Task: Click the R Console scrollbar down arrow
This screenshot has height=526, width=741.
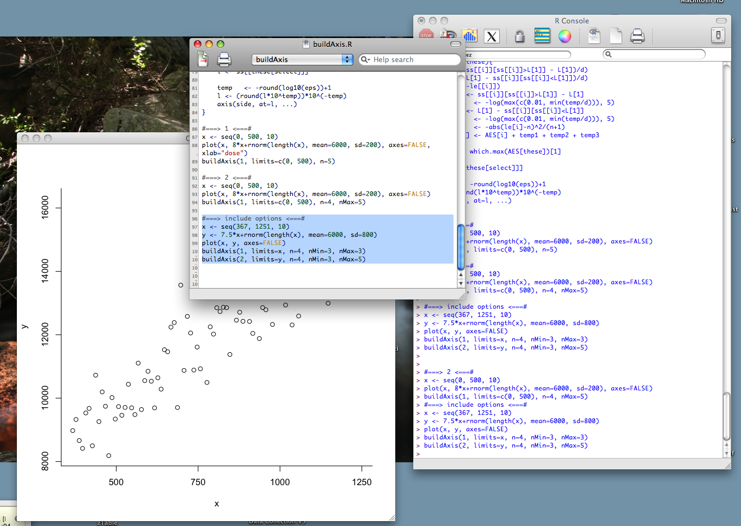Action: coord(726,453)
